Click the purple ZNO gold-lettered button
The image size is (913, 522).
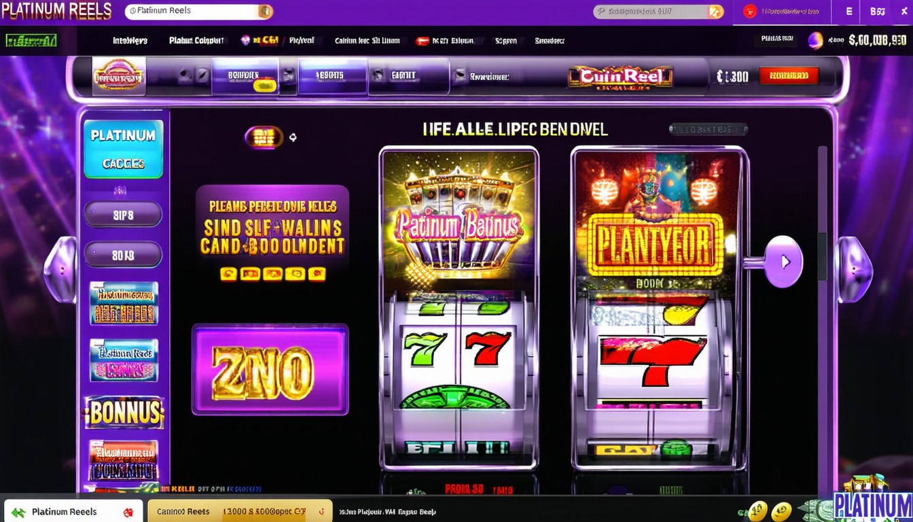point(270,370)
